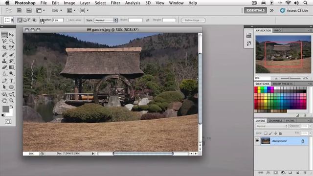Screen dimensions: 313x176
Task: Open the Arrange Documents dropdown
Action: [x=71, y=10]
